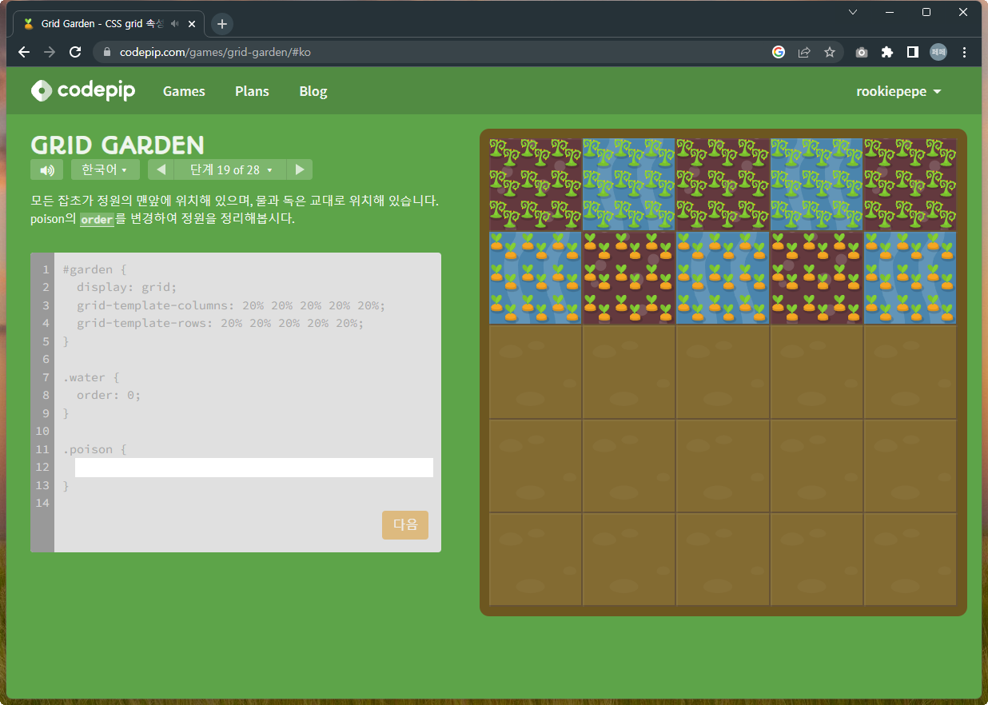Mute sound with the speaker button

click(x=46, y=169)
